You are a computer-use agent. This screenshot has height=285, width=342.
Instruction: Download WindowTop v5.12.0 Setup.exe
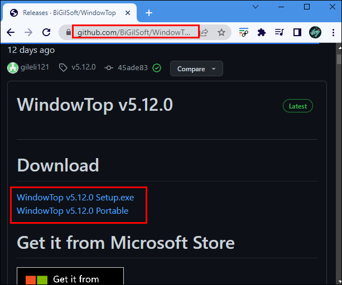pos(75,198)
